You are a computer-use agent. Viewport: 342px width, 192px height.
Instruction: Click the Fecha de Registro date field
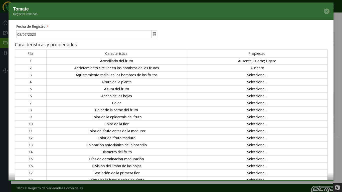click(x=84, y=34)
